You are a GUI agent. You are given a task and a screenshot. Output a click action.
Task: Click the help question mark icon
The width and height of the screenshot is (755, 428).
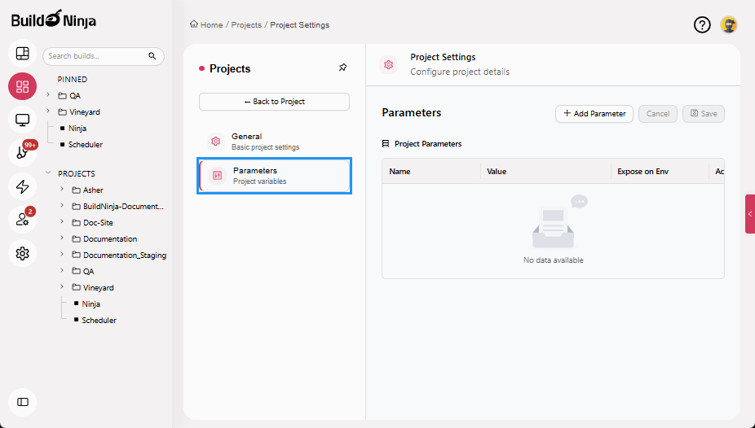tap(702, 24)
